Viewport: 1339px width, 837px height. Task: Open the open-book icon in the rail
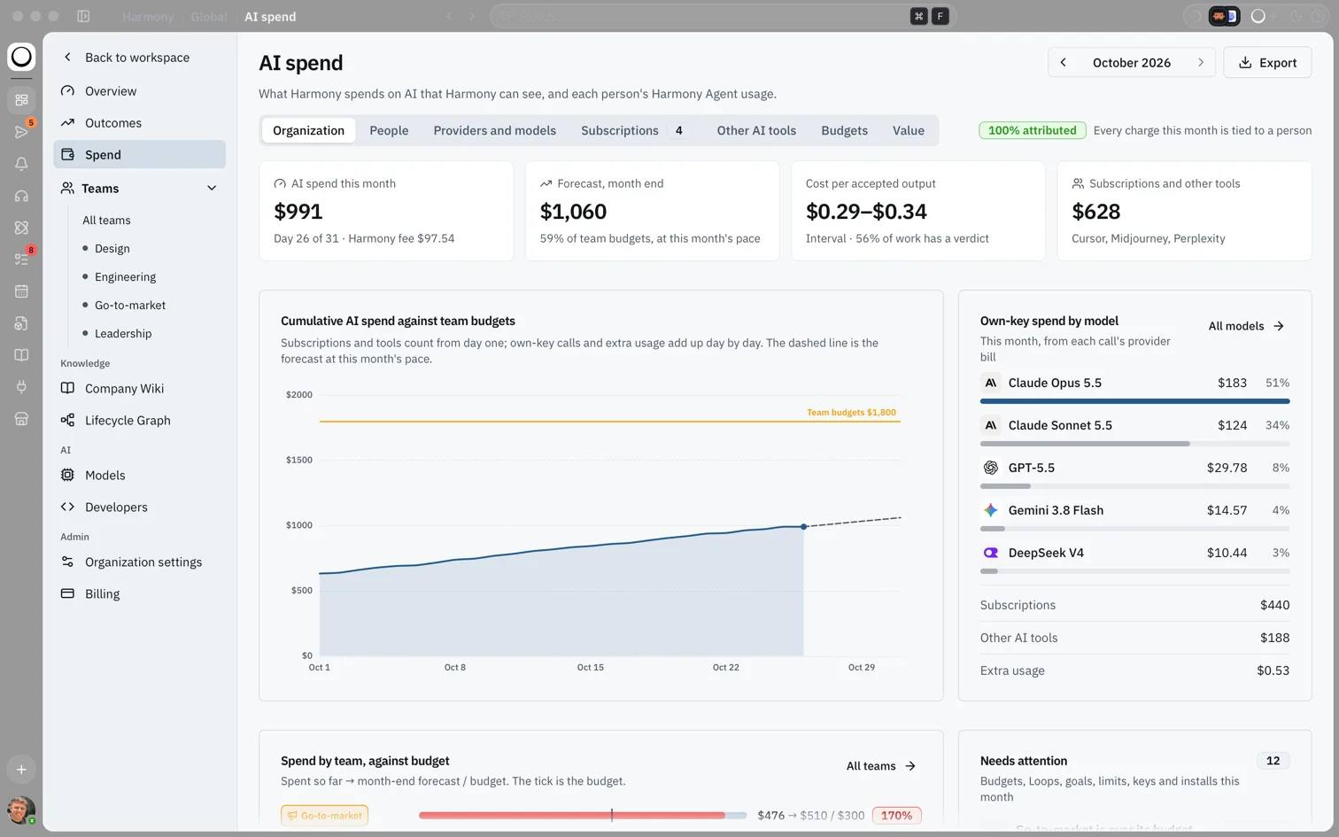(21, 355)
